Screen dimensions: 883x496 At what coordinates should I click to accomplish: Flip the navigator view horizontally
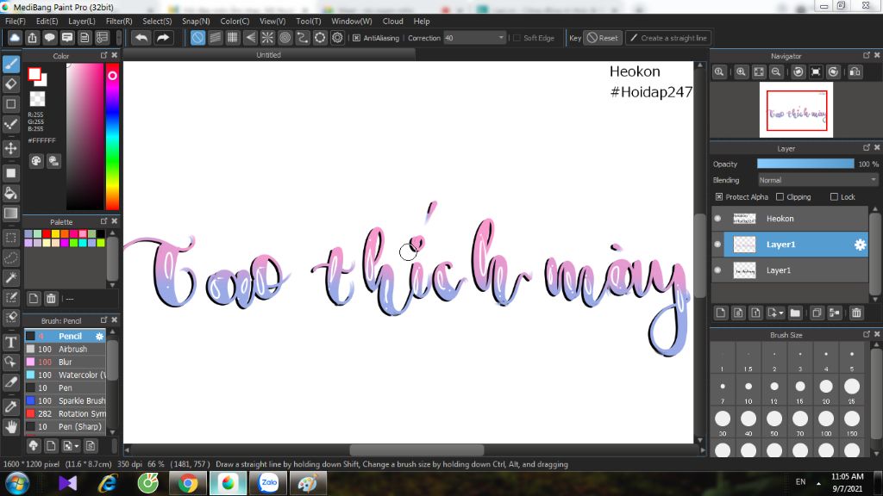[855, 72]
